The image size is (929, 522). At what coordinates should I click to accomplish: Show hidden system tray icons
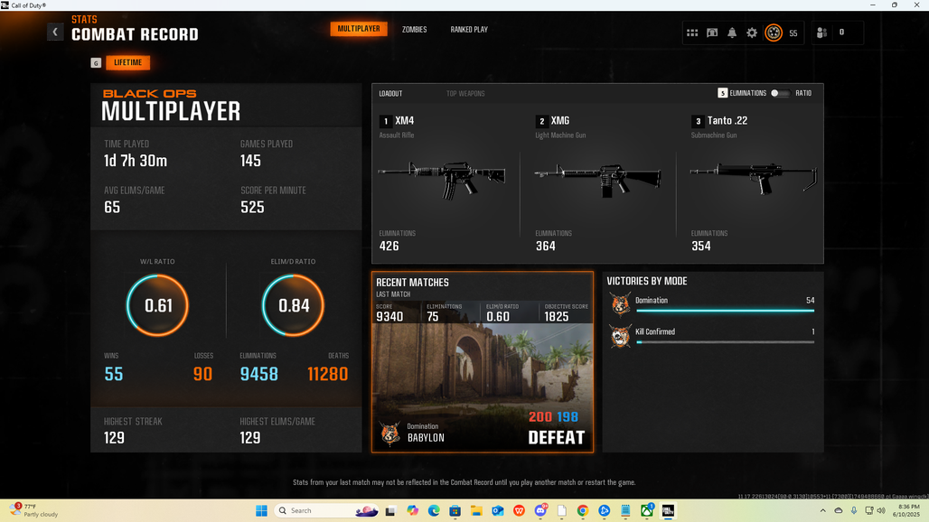(822, 511)
